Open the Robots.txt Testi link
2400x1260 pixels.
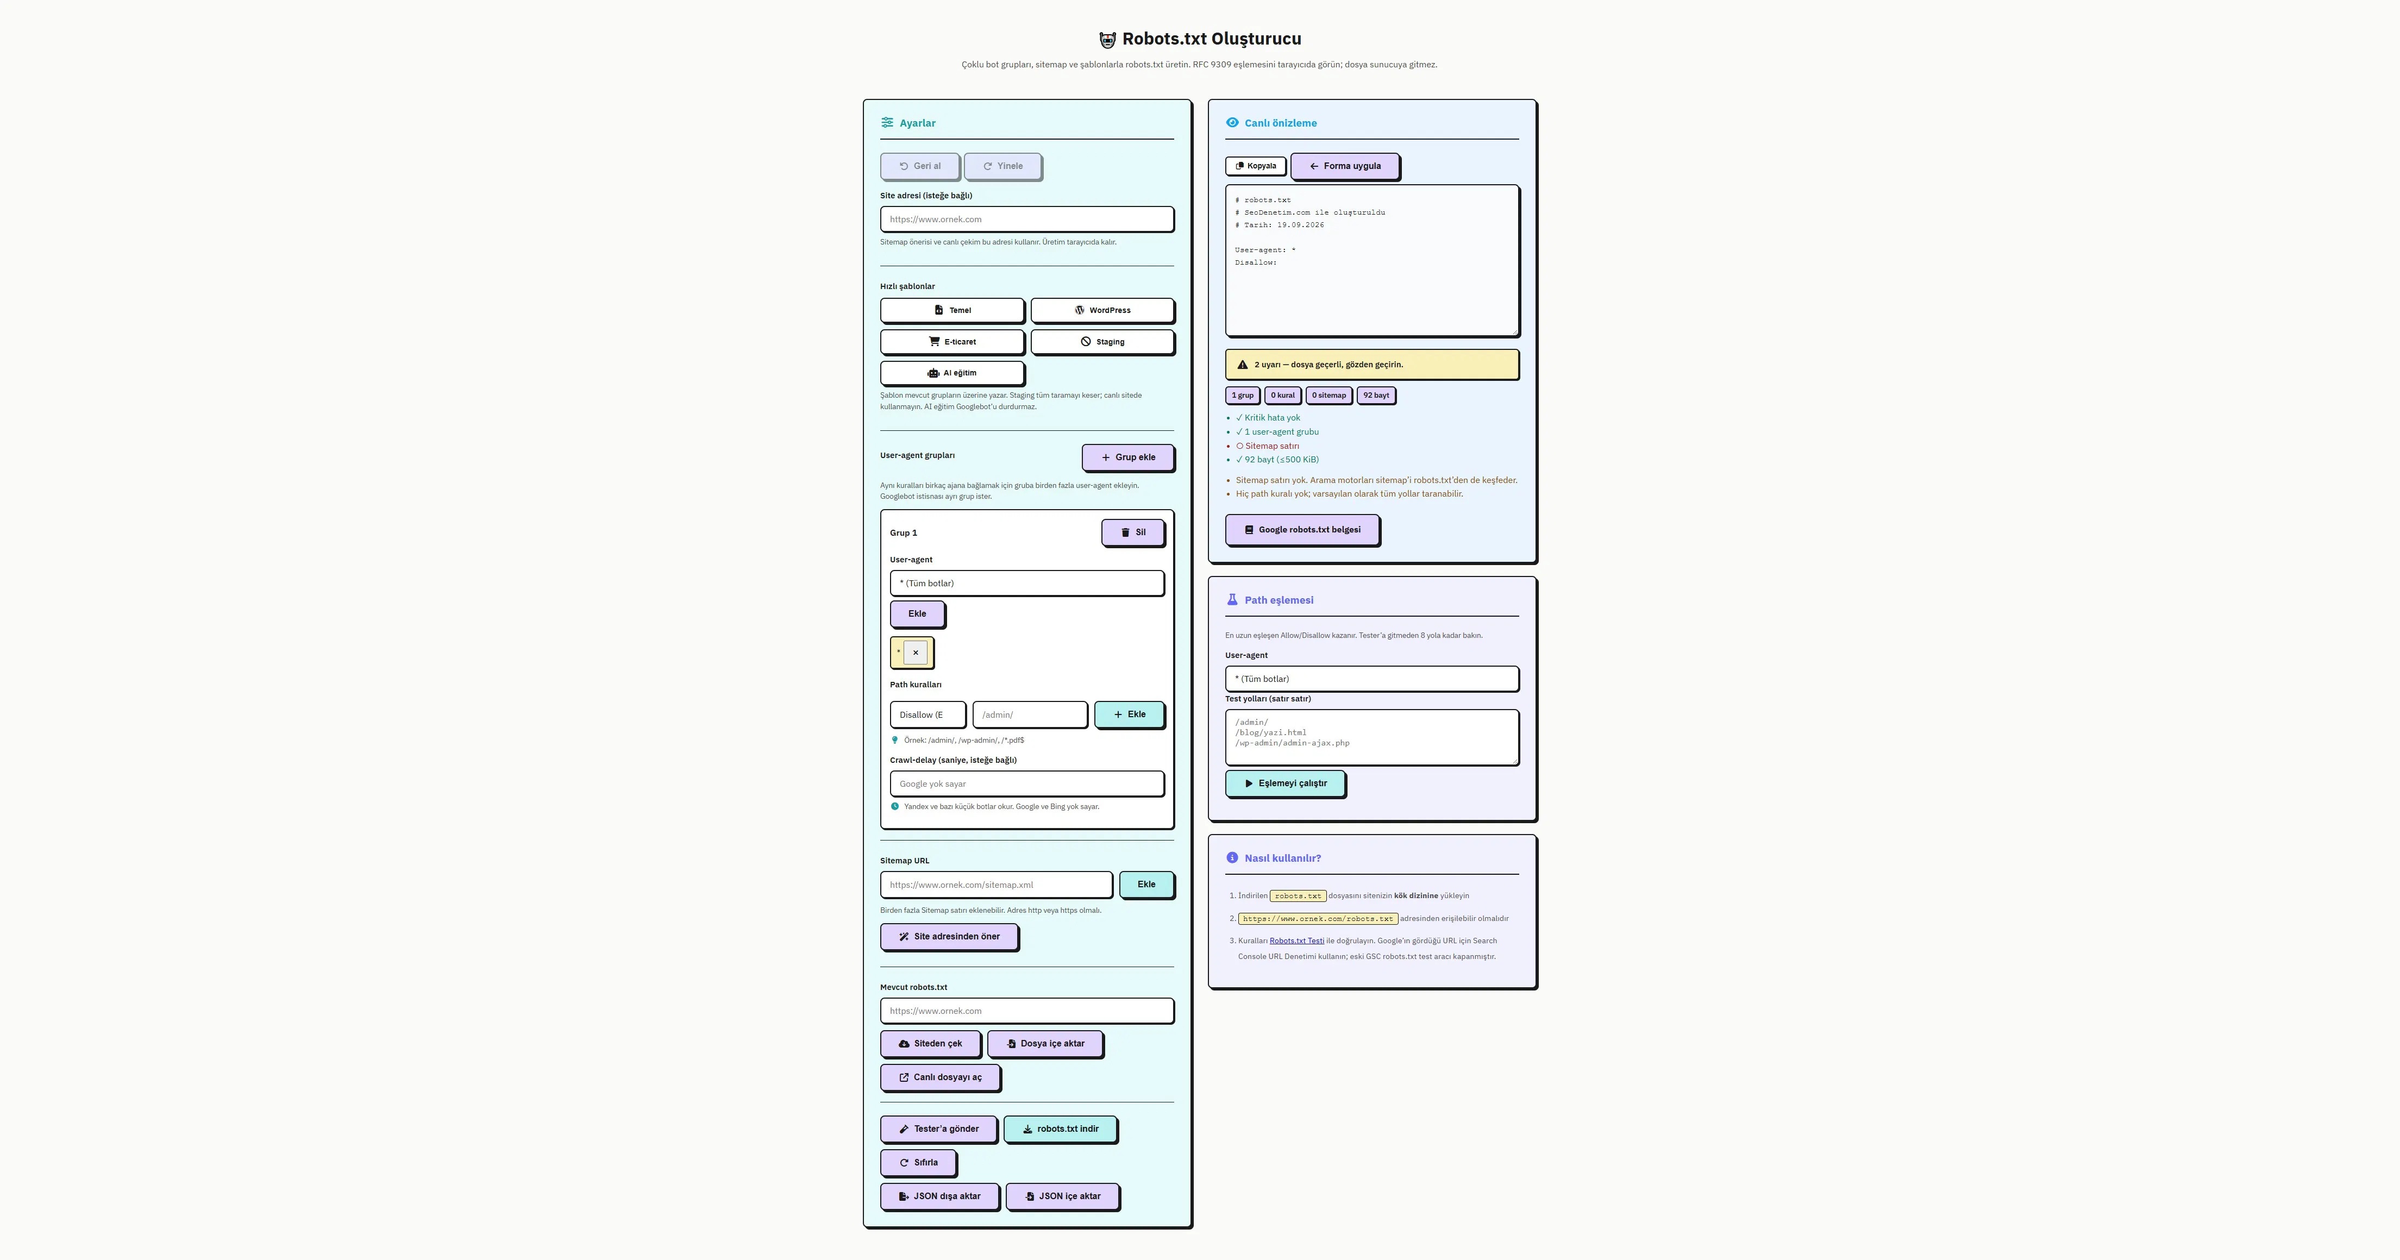pos(1296,941)
